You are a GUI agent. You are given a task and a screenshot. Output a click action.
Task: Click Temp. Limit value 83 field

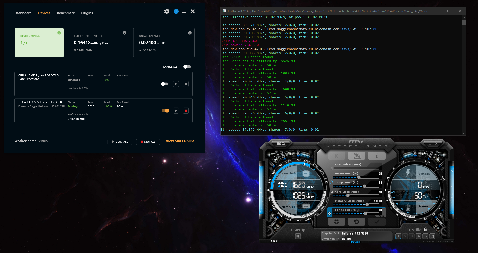[380, 183]
